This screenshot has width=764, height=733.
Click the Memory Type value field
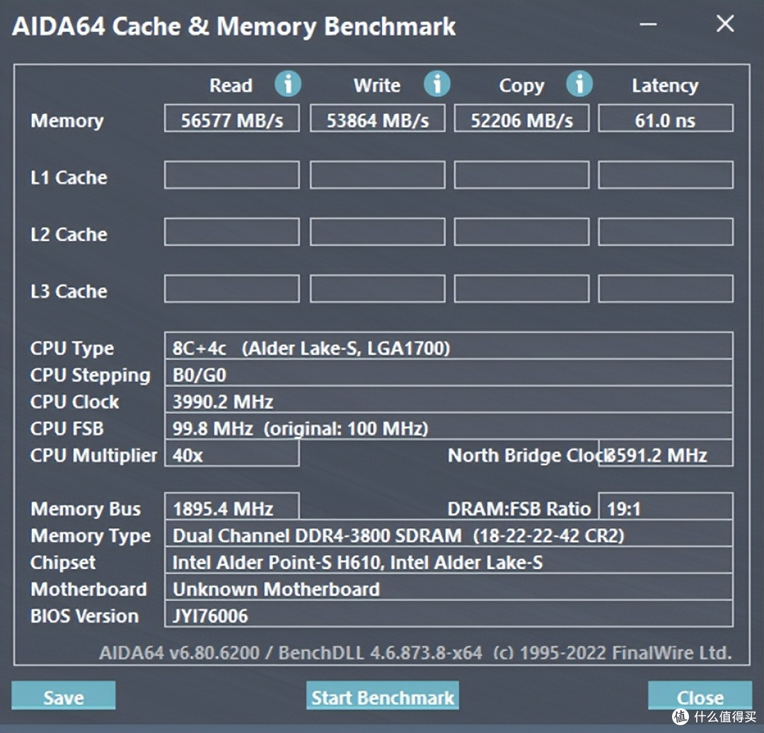click(x=448, y=535)
